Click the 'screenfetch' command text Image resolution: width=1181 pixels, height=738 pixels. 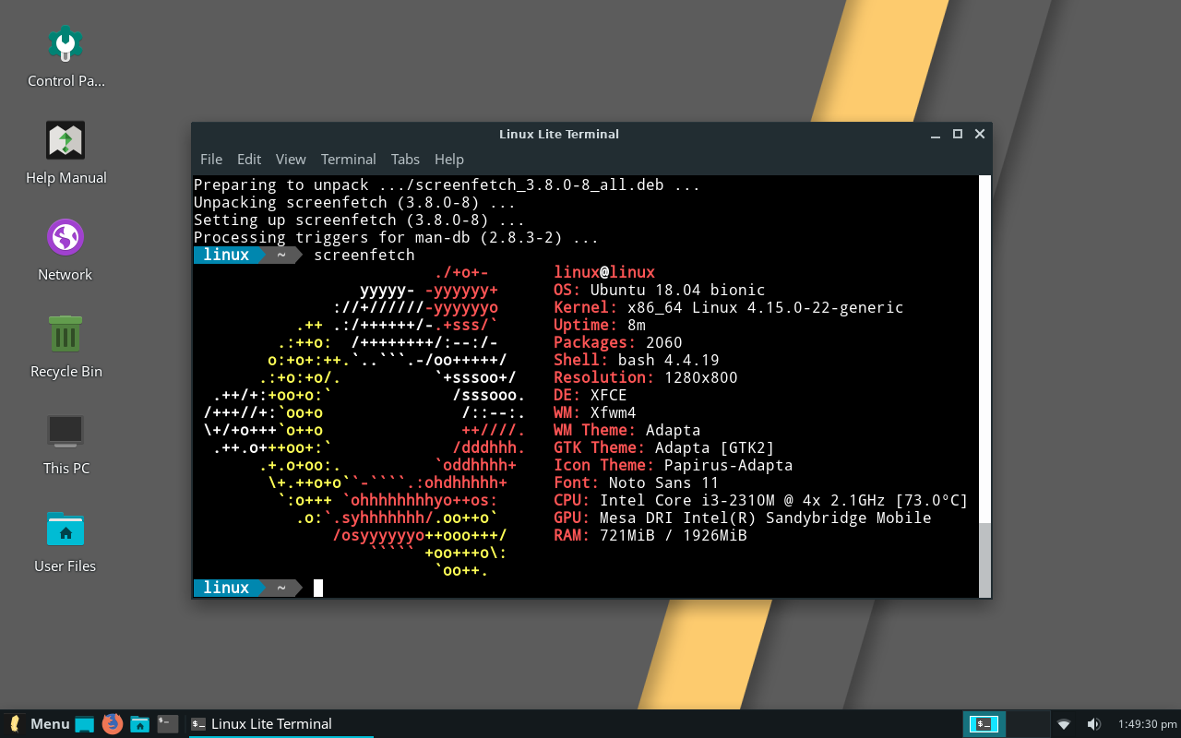364,256
